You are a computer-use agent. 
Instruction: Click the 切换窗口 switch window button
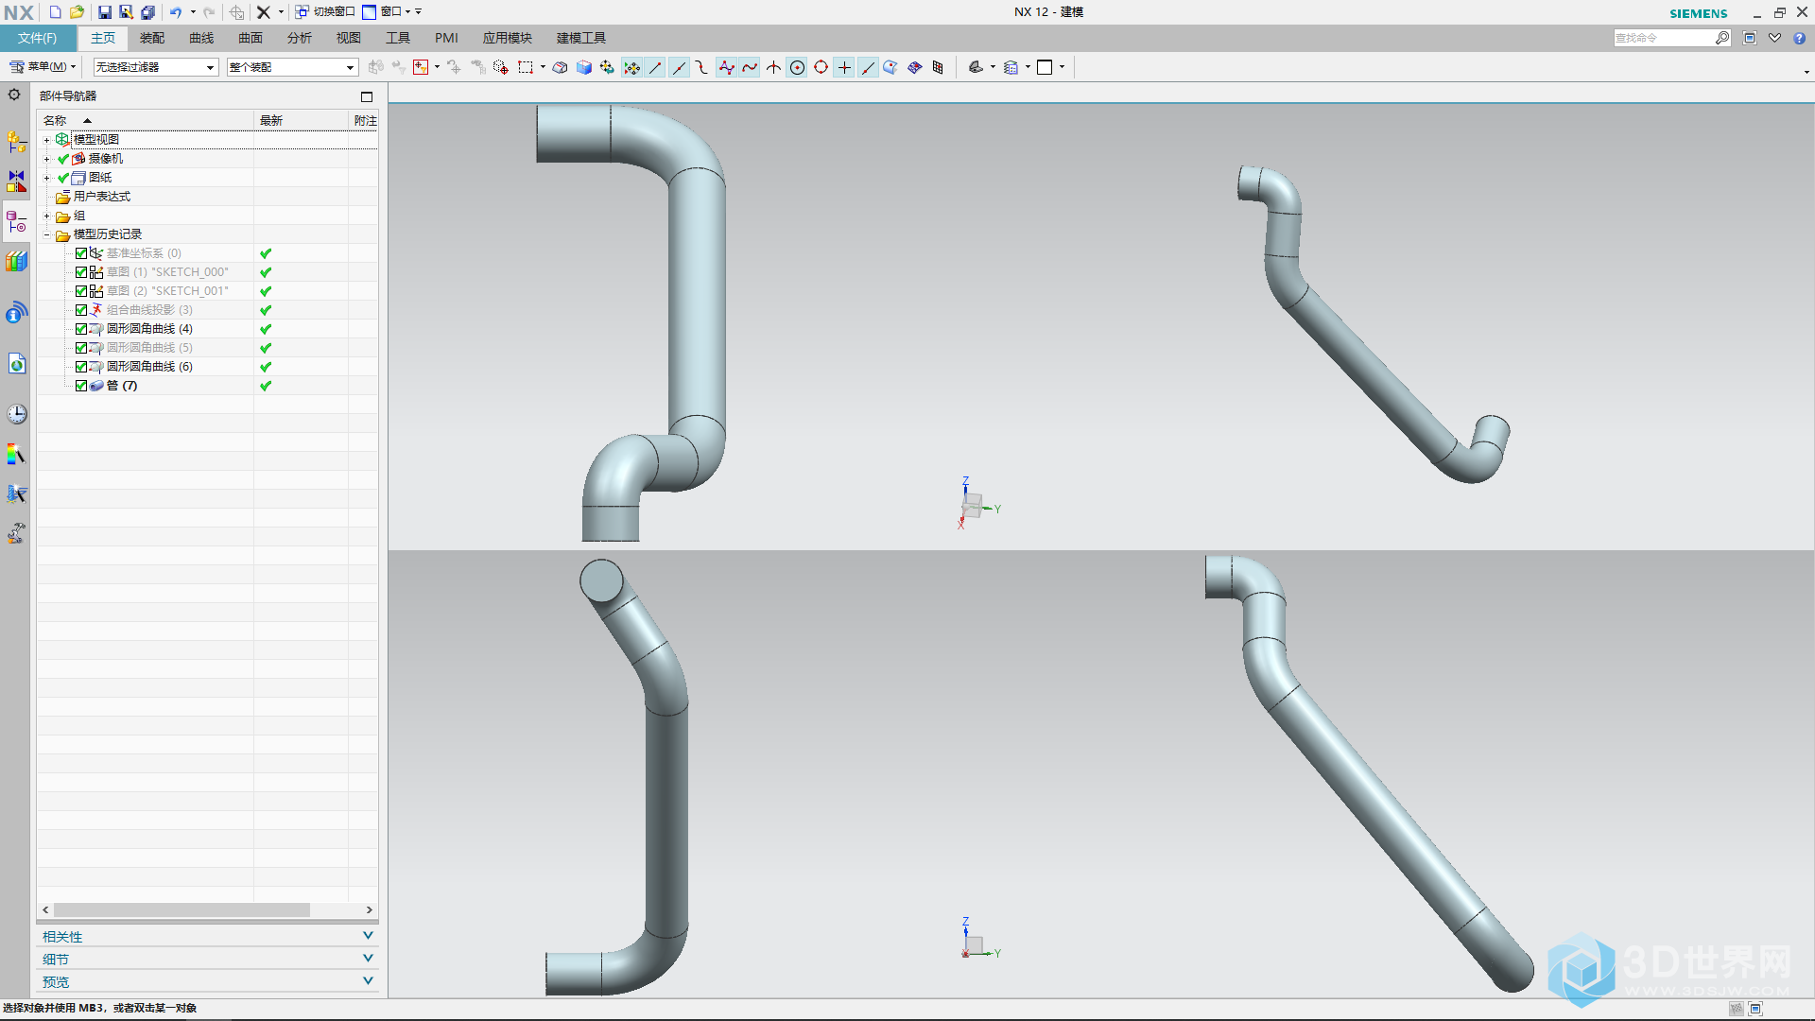pos(324,12)
